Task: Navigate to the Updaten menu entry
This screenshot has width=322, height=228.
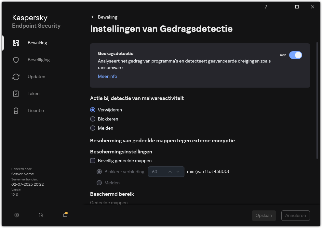Action: click(36, 77)
